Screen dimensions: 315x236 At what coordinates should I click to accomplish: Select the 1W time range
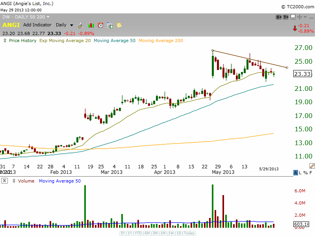point(171,233)
